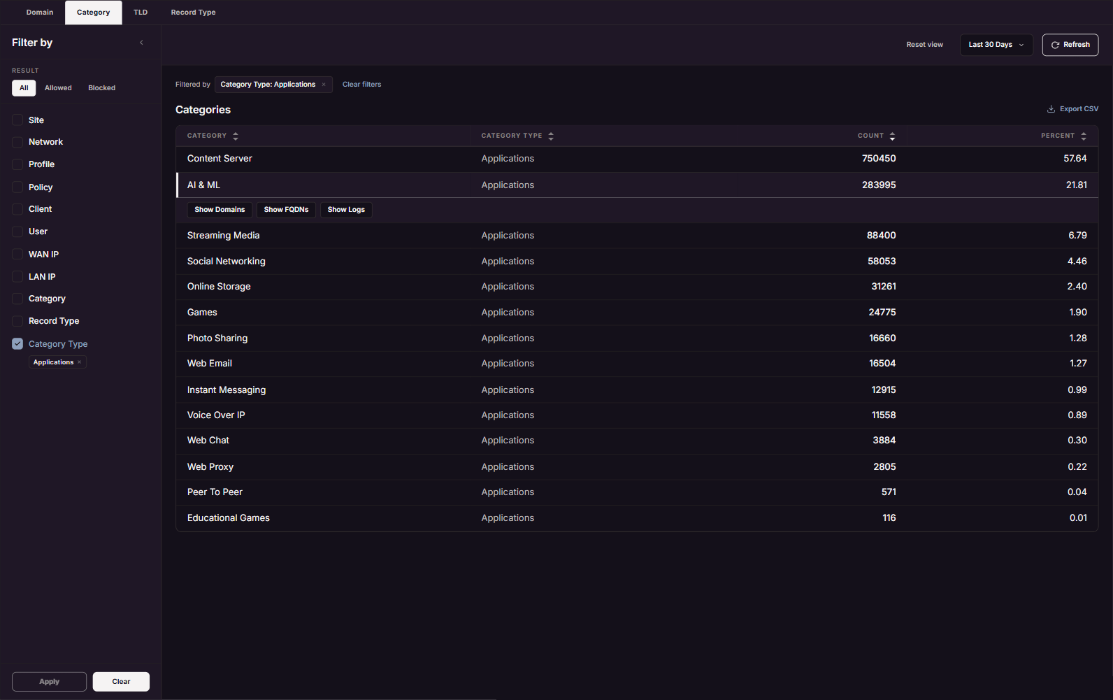1113x700 pixels.
Task: Click the Export CSV download icon
Action: (x=1051, y=109)
